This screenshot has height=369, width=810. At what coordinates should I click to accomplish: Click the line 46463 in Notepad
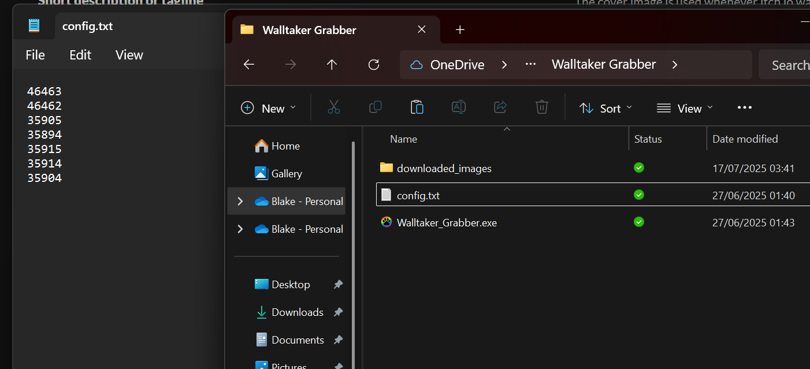pos(44,91)
